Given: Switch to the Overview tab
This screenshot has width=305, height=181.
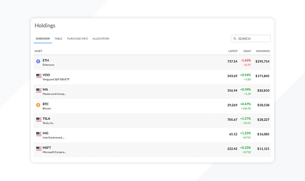Looking at the screenshot, I should (x=43, y=39).
